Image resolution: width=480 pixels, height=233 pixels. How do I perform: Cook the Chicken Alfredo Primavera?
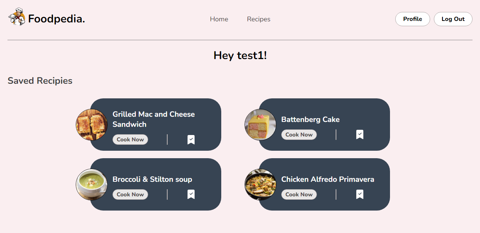tap(299, 194)
